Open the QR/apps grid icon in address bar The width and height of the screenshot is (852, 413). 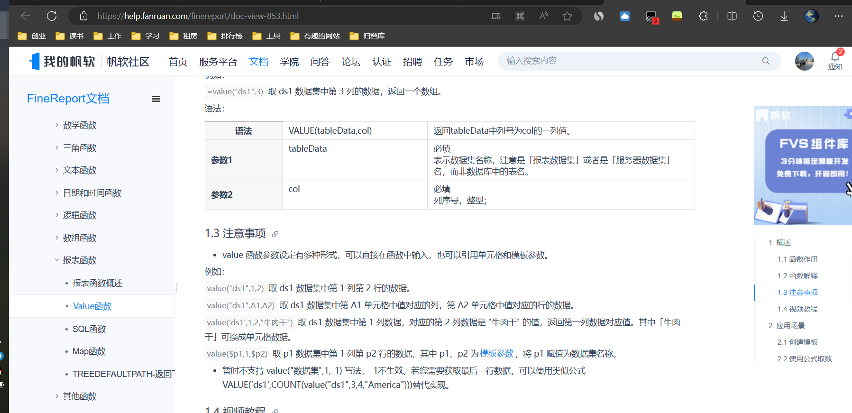pyautogui.click(x=520, y=16)
